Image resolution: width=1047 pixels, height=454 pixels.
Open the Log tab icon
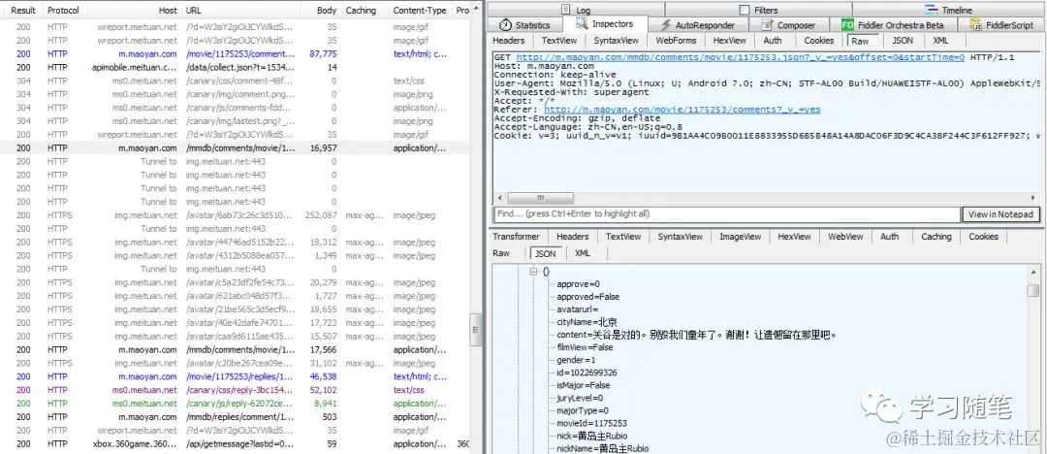point(566,10)
